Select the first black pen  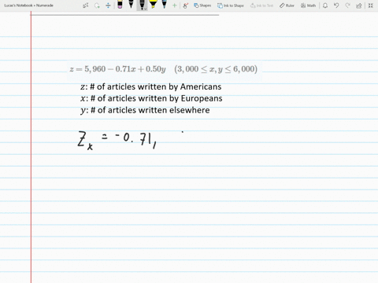click(x=131, y=5)
